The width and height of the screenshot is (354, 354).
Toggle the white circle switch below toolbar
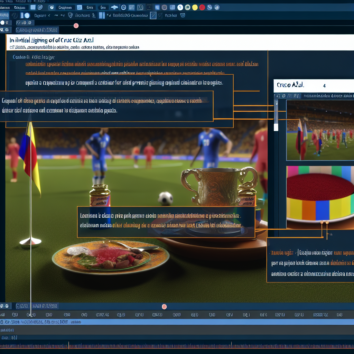3,22
